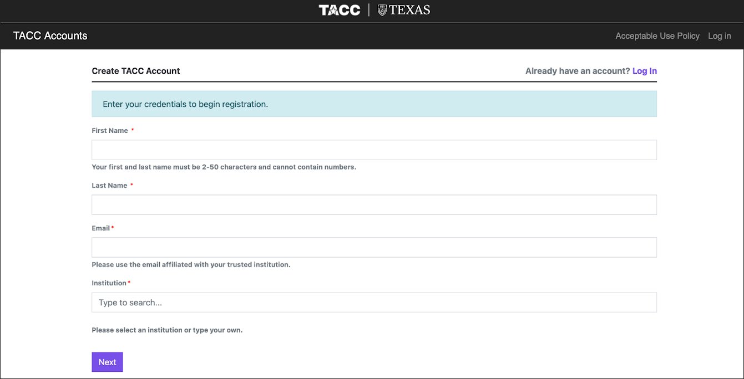Image resolution: width=744 pixels, height=379 pixels.
Task: Click the TACC logo in header
Action: 340,10
